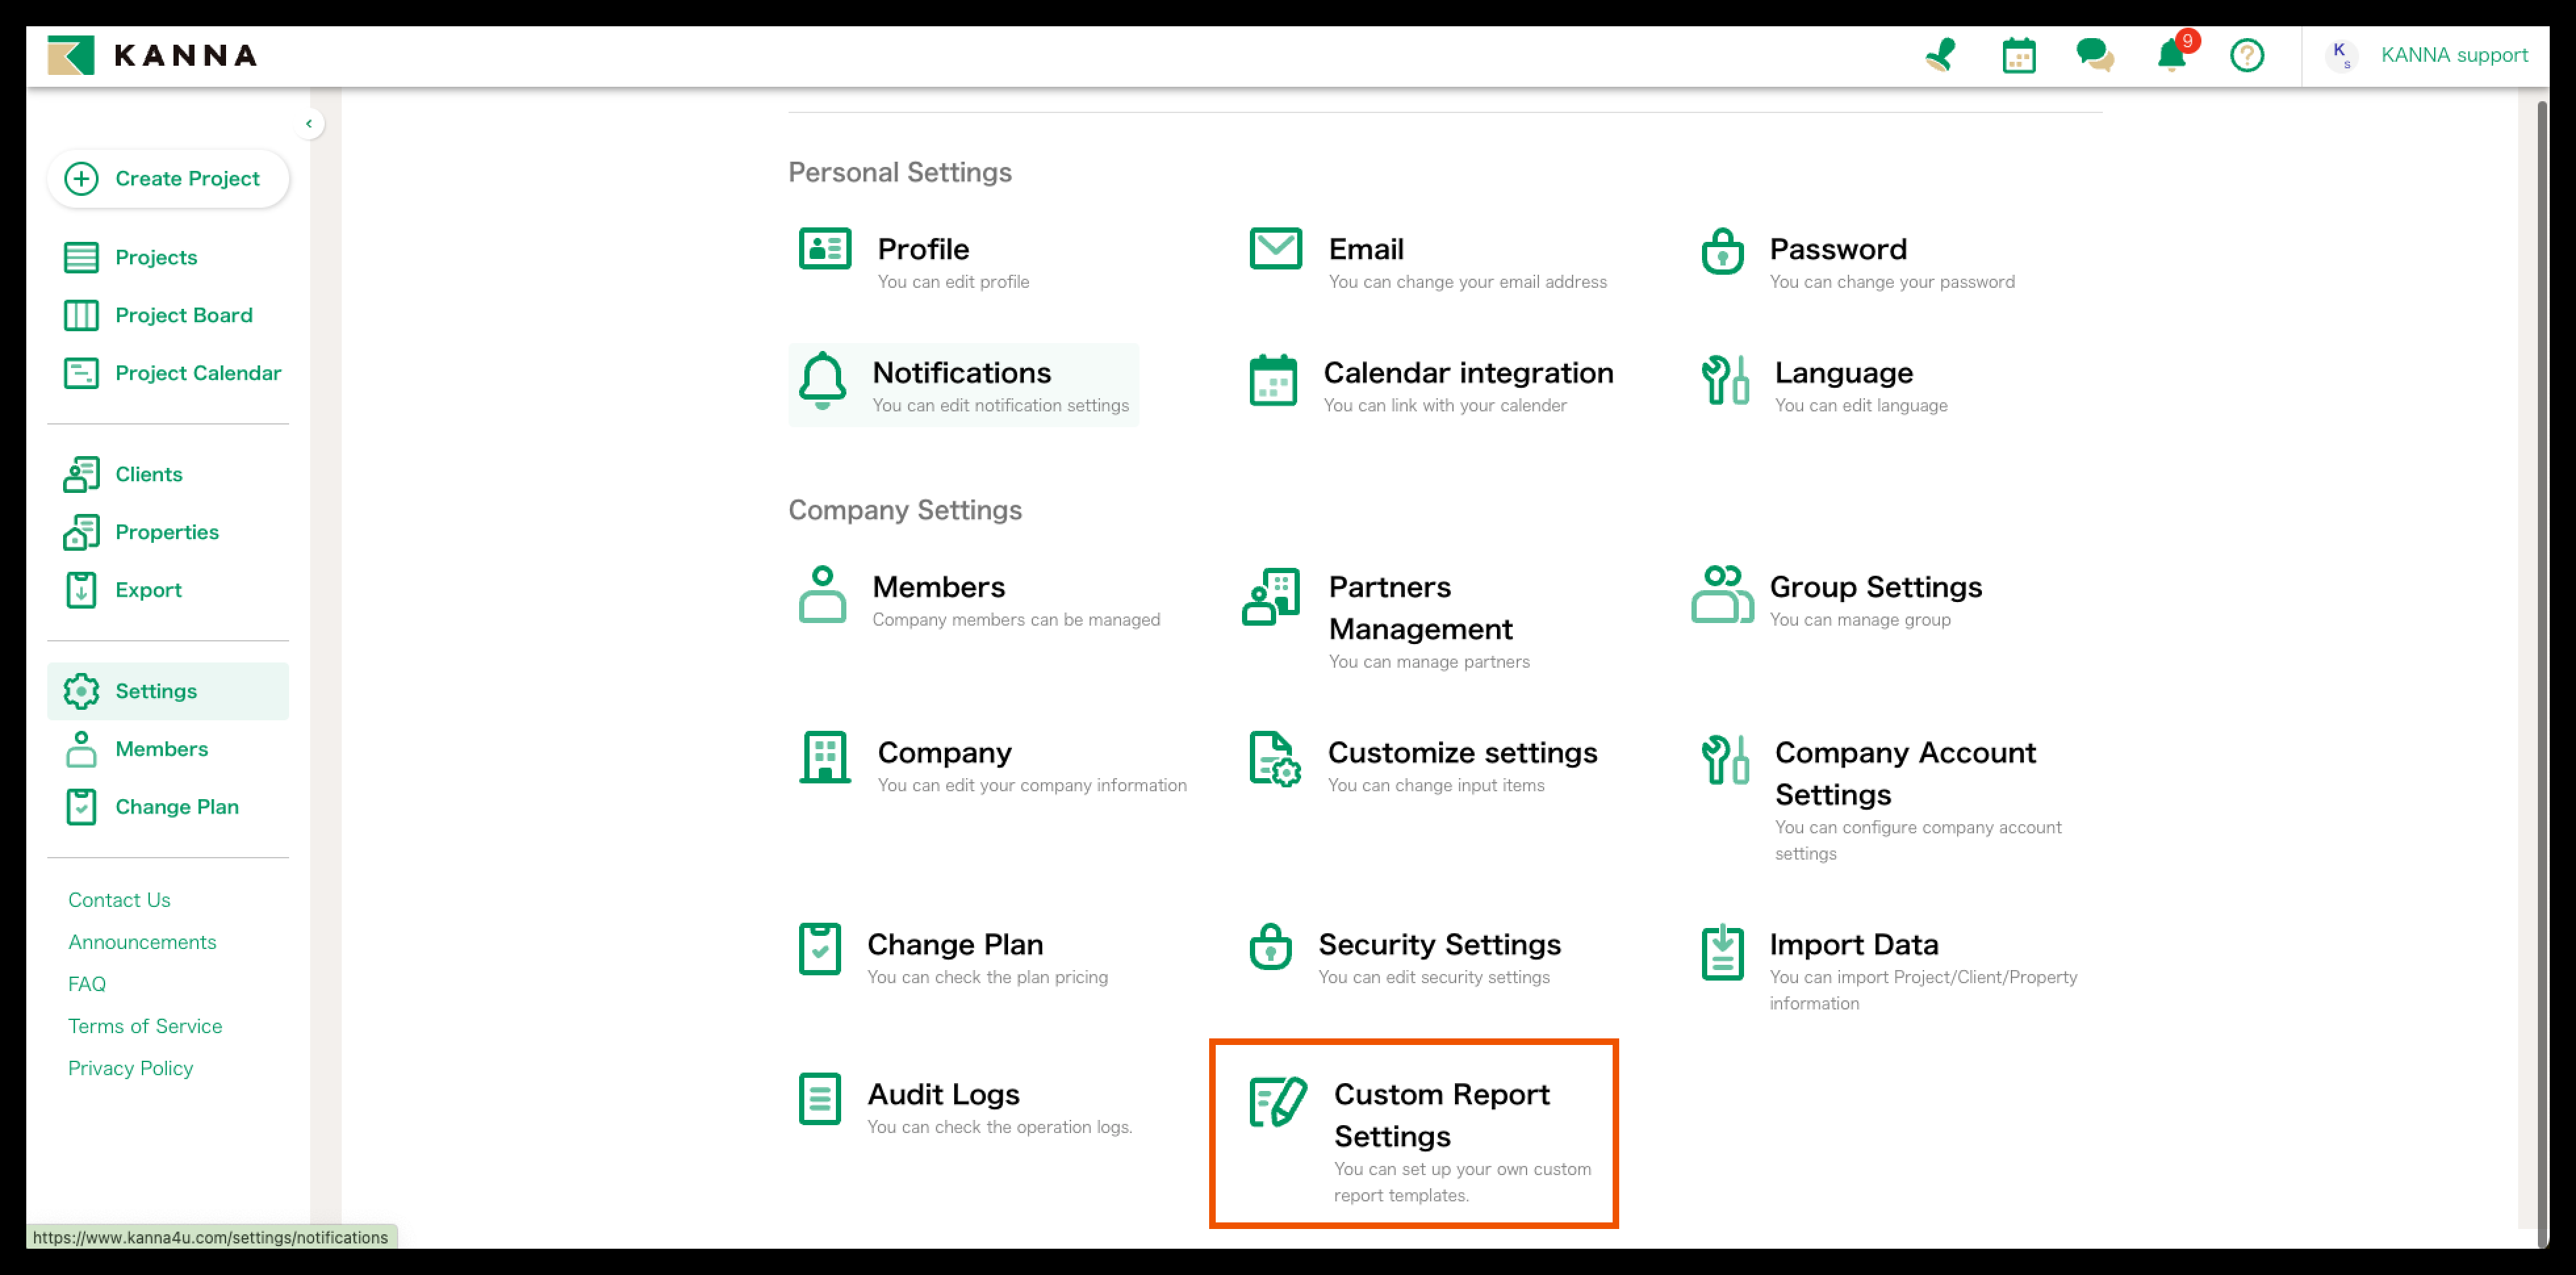Click the Custom Report Settings pencil icon
2576x1275 pixels.
tap(1277, 1101)
